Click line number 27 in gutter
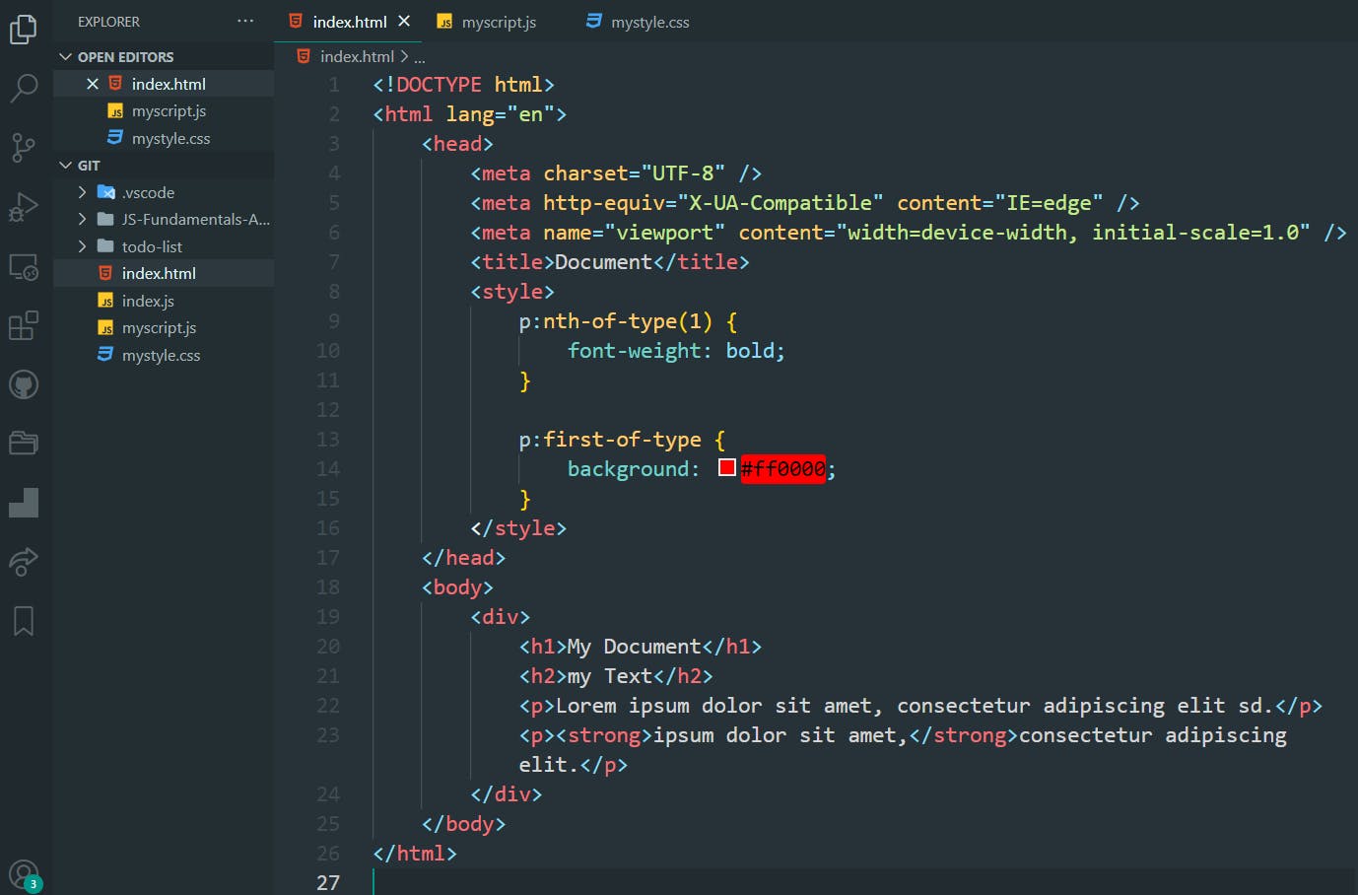Screen dimensions: 1358x895 click(x=328, y=882)
